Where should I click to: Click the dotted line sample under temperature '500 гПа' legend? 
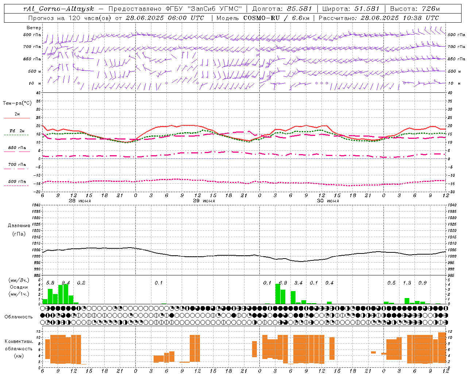coord(16,186)
